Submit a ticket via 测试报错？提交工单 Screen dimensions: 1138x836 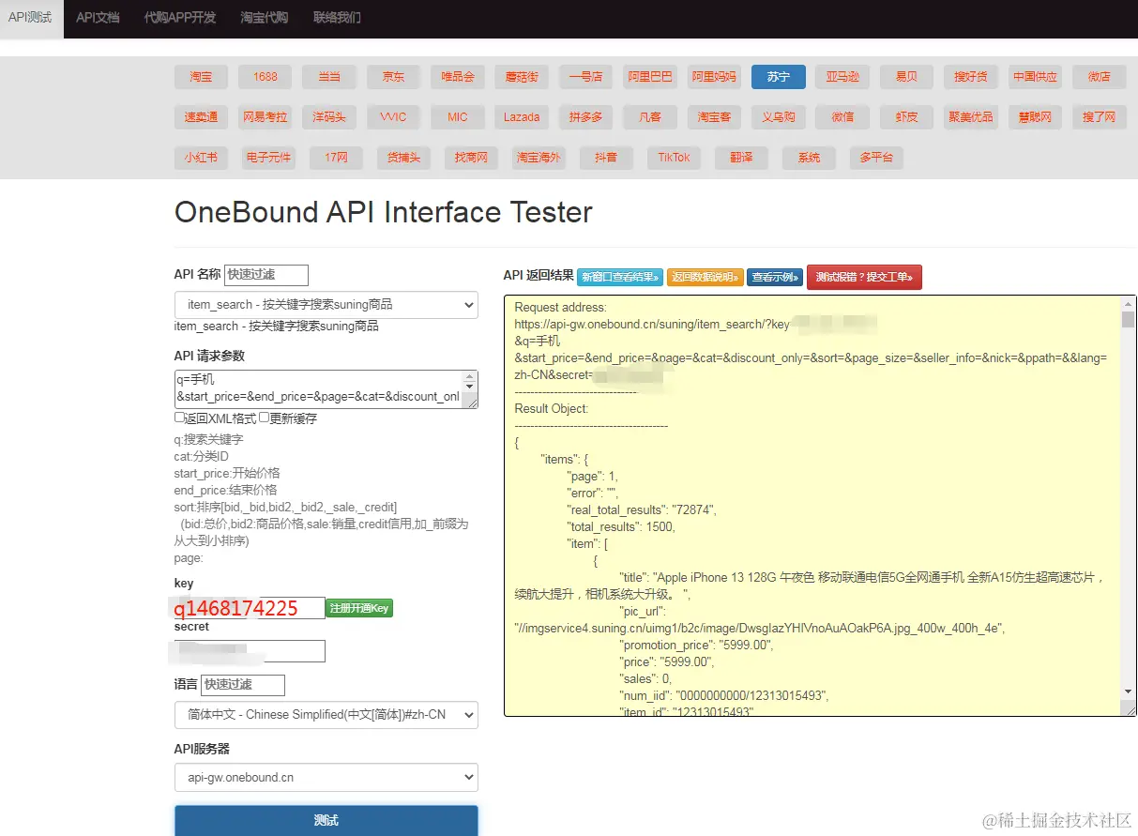864,277
